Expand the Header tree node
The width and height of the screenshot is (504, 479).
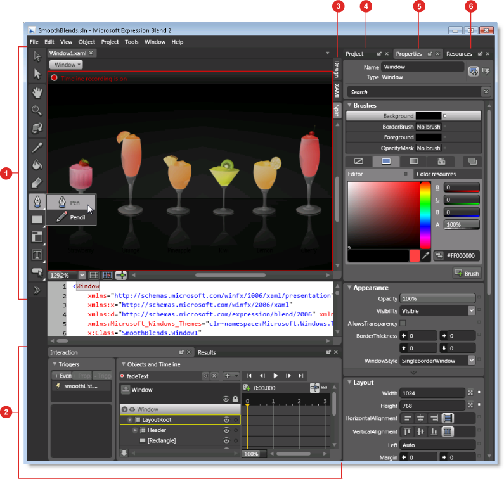[135, 430]
